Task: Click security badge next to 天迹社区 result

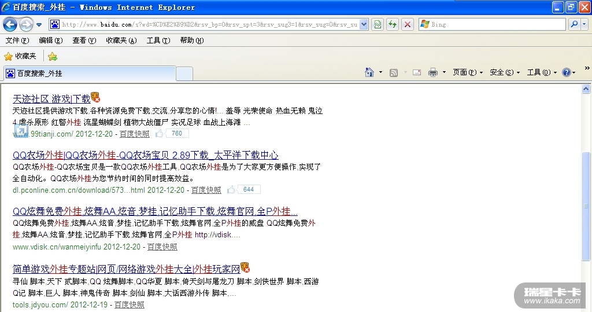Action: pos(95,98)
